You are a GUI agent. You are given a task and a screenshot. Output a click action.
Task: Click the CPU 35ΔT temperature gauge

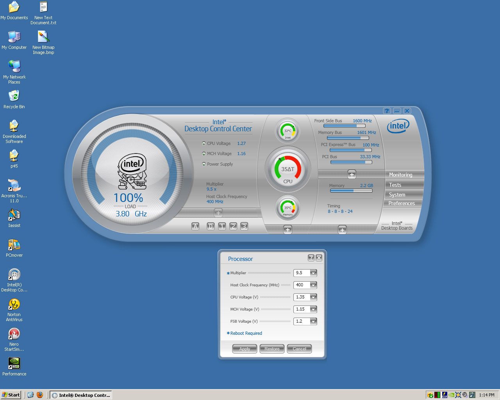[288, 170]
